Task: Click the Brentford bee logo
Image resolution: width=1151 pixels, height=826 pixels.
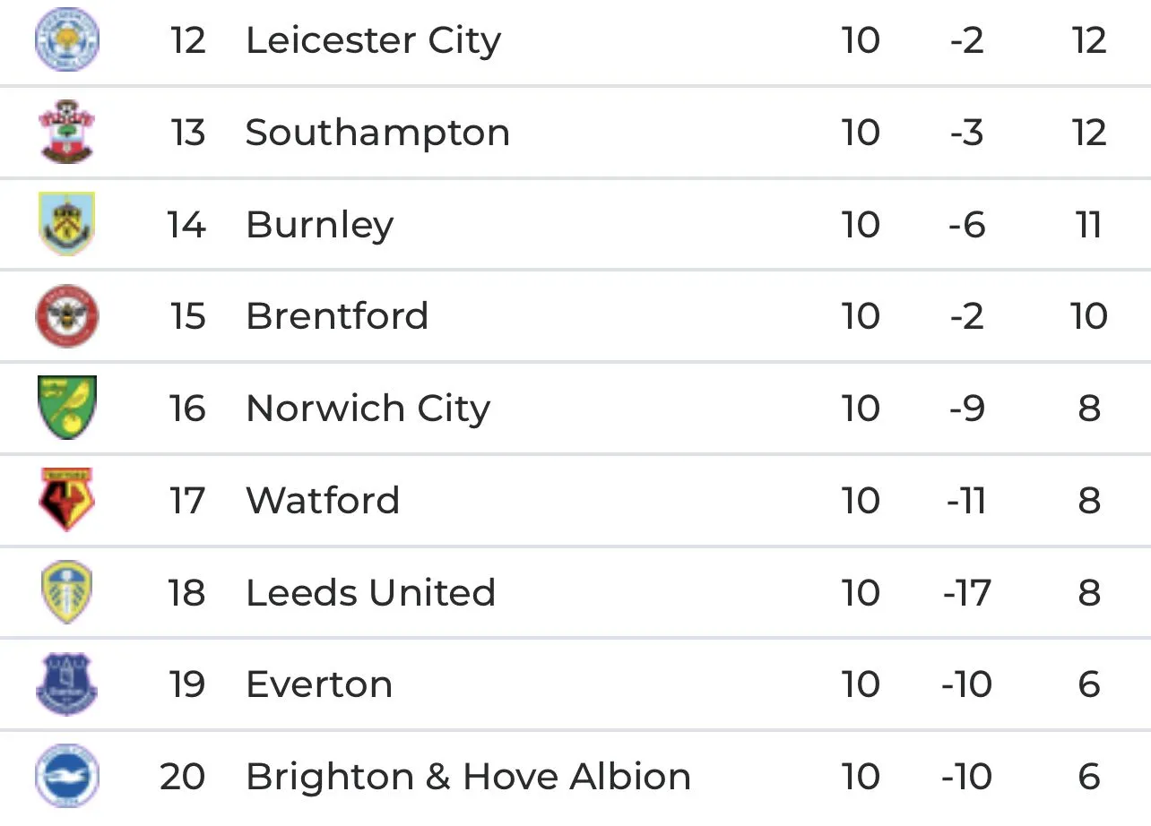Action: pos(67,316)
